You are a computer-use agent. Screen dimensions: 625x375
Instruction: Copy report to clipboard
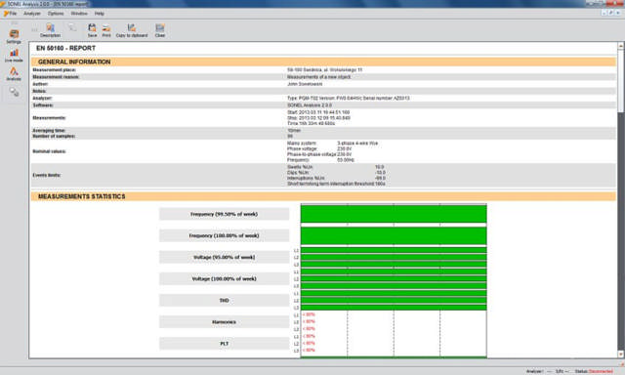pos(132,30)
